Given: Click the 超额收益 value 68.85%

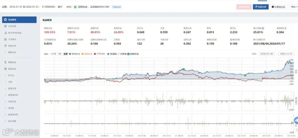Looking at the screenshot, I should (95, 32).
